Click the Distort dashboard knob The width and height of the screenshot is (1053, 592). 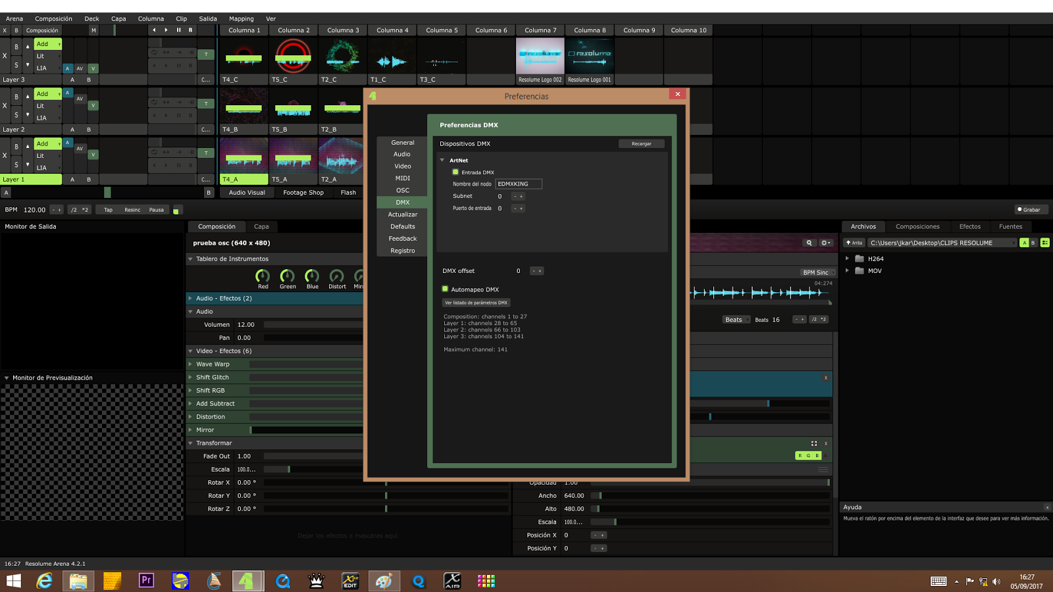(x=337, y=276)
